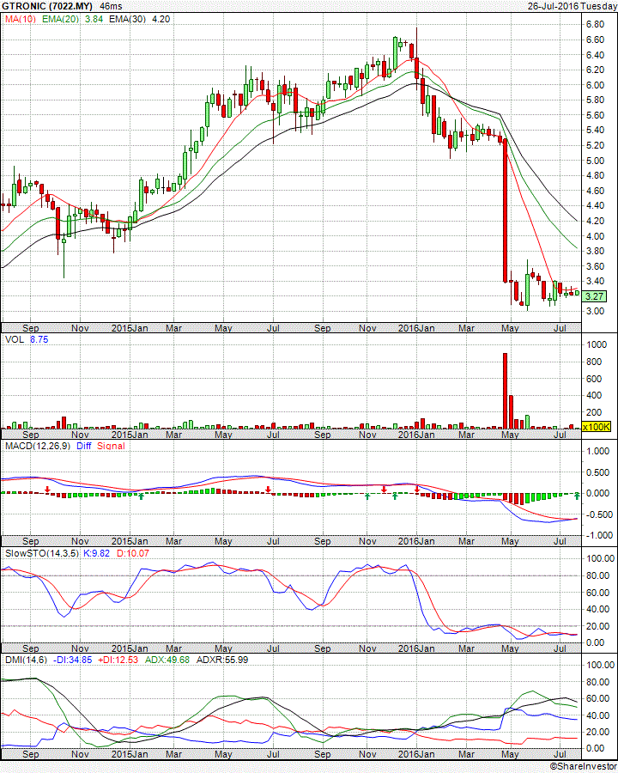Click the D:10.07 stochastic value
This screenshot has height=773, width=618.
coord(132,554)
